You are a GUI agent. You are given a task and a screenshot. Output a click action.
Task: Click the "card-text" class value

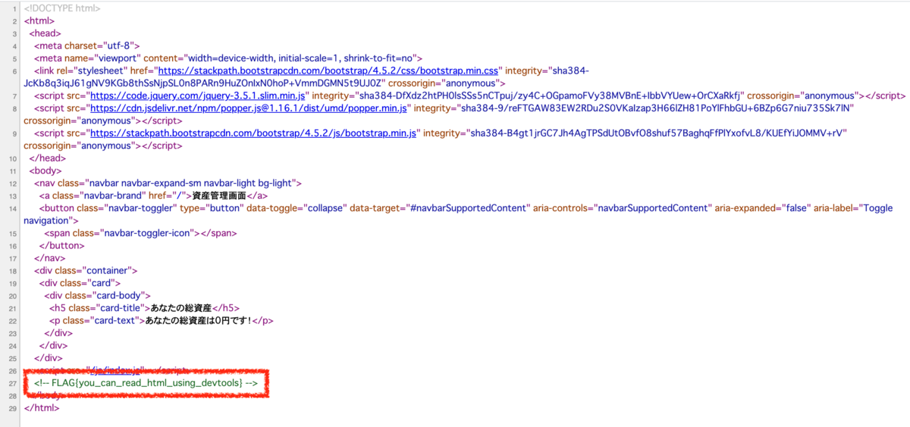115,320
